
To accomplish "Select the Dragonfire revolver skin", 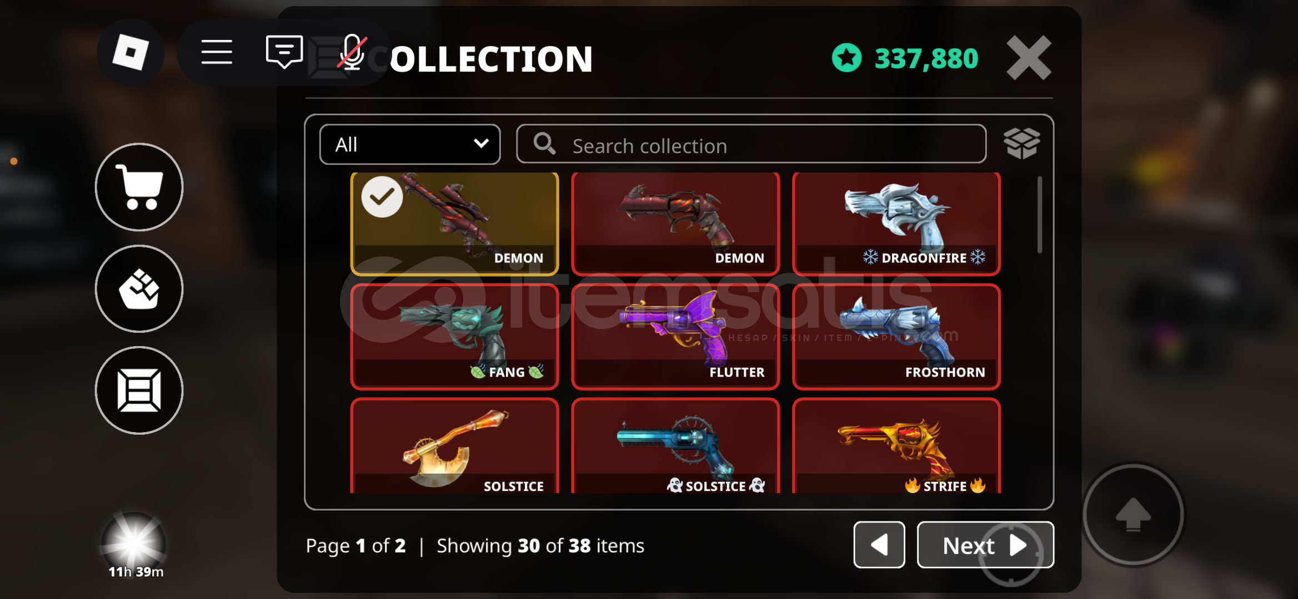I will 896,224.
